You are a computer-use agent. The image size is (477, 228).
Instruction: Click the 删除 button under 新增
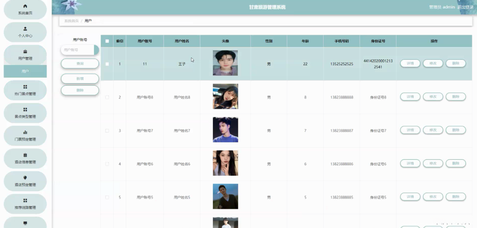pos(80,90)
